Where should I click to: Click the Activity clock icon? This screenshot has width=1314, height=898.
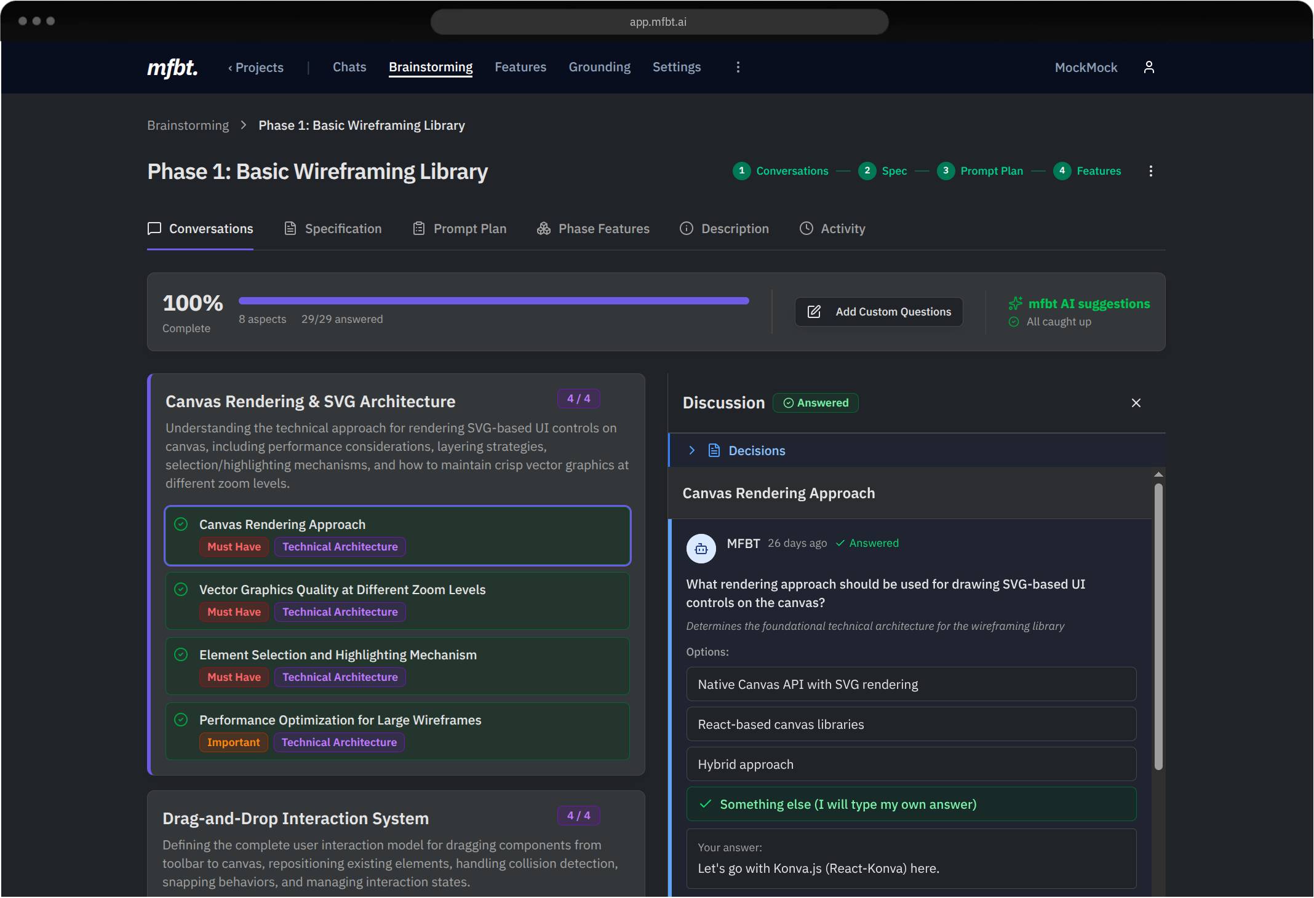[x=806, y=229]
